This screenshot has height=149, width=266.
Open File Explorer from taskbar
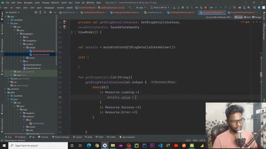(x=113, y=145)
